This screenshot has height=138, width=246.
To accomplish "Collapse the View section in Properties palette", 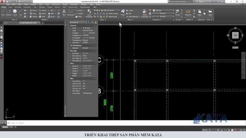I will click(x=95, y=64).
